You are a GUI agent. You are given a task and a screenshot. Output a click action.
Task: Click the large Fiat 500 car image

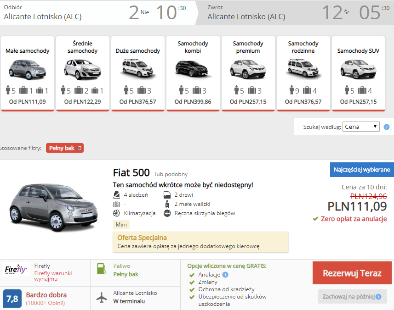pos(53,207)
